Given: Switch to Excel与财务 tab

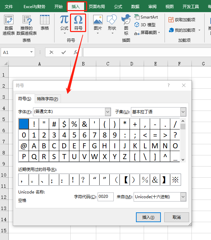Looking at the screenshot, I should (x=35, y=7).
